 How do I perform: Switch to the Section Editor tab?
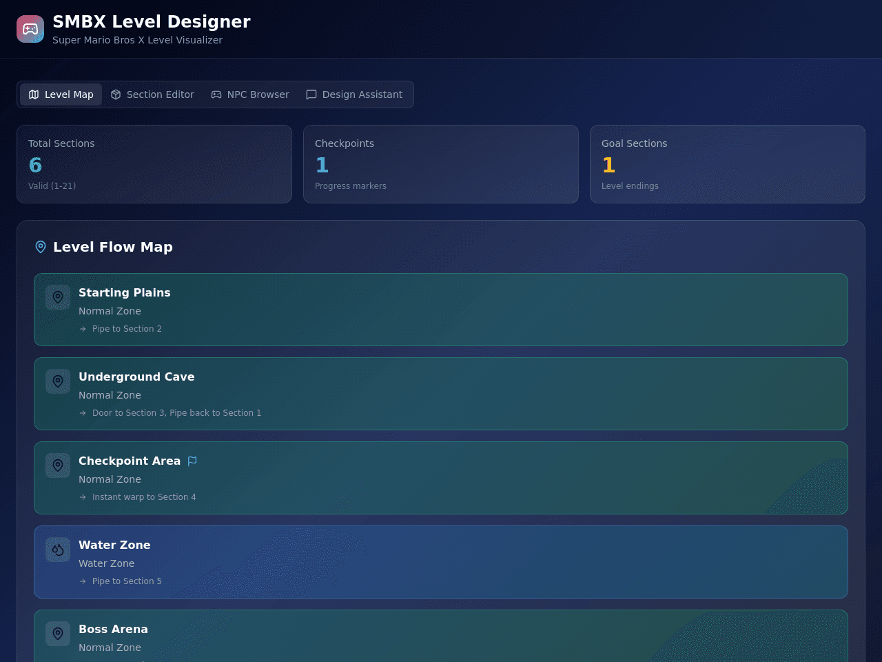(x=152, y=94)
